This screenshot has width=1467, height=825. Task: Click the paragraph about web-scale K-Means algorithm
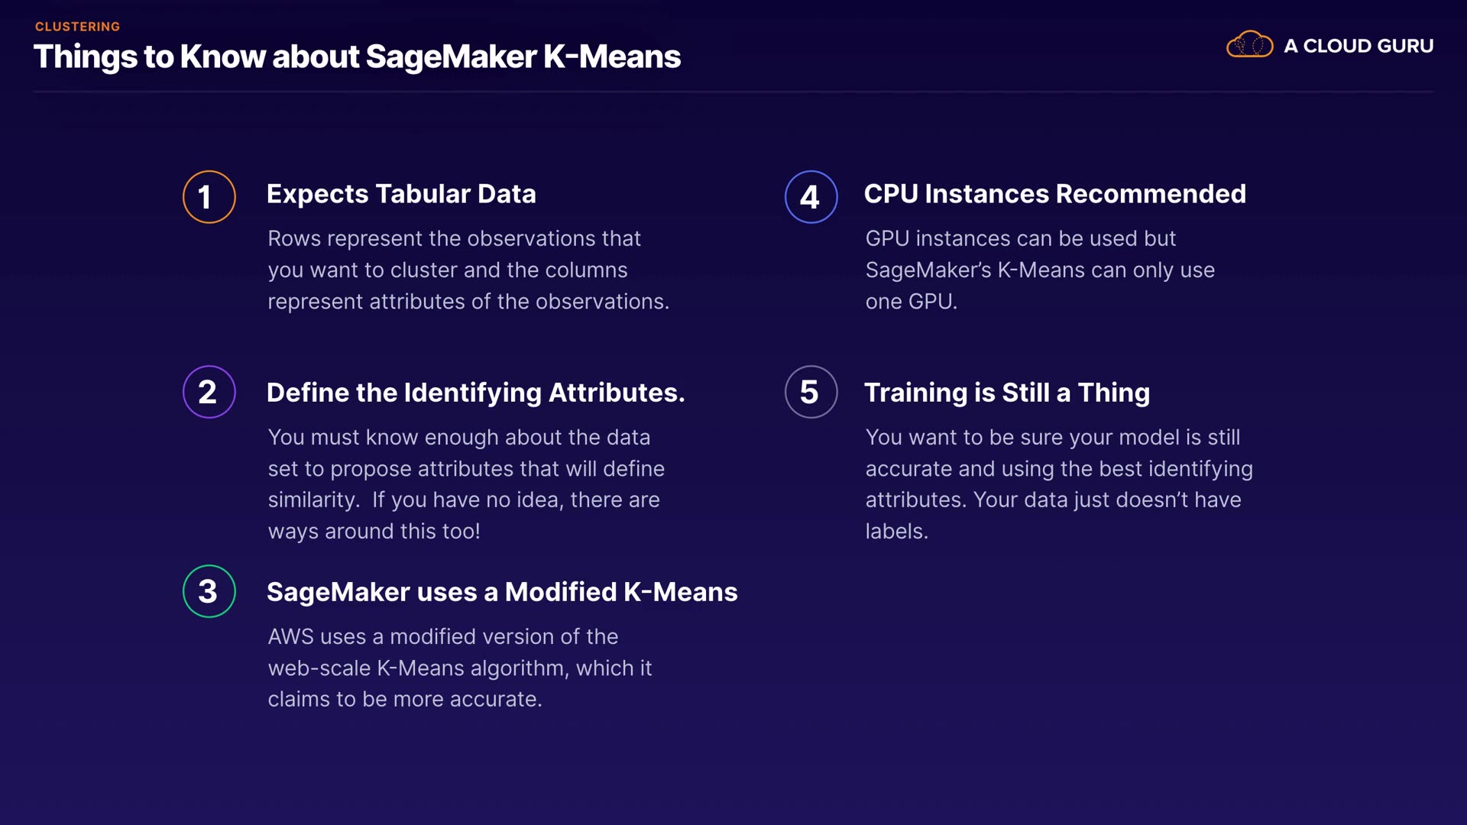pyautogui.click(x=459, y=668)
